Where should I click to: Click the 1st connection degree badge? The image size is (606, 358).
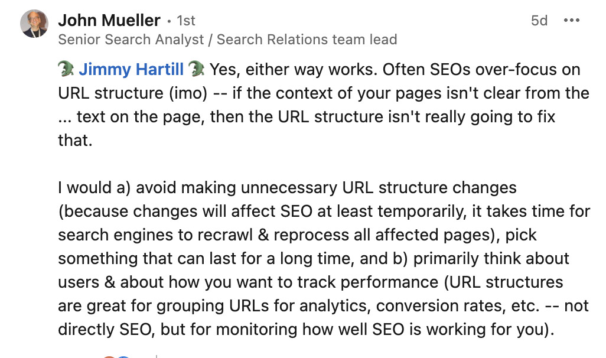click(x=186, y=21)
